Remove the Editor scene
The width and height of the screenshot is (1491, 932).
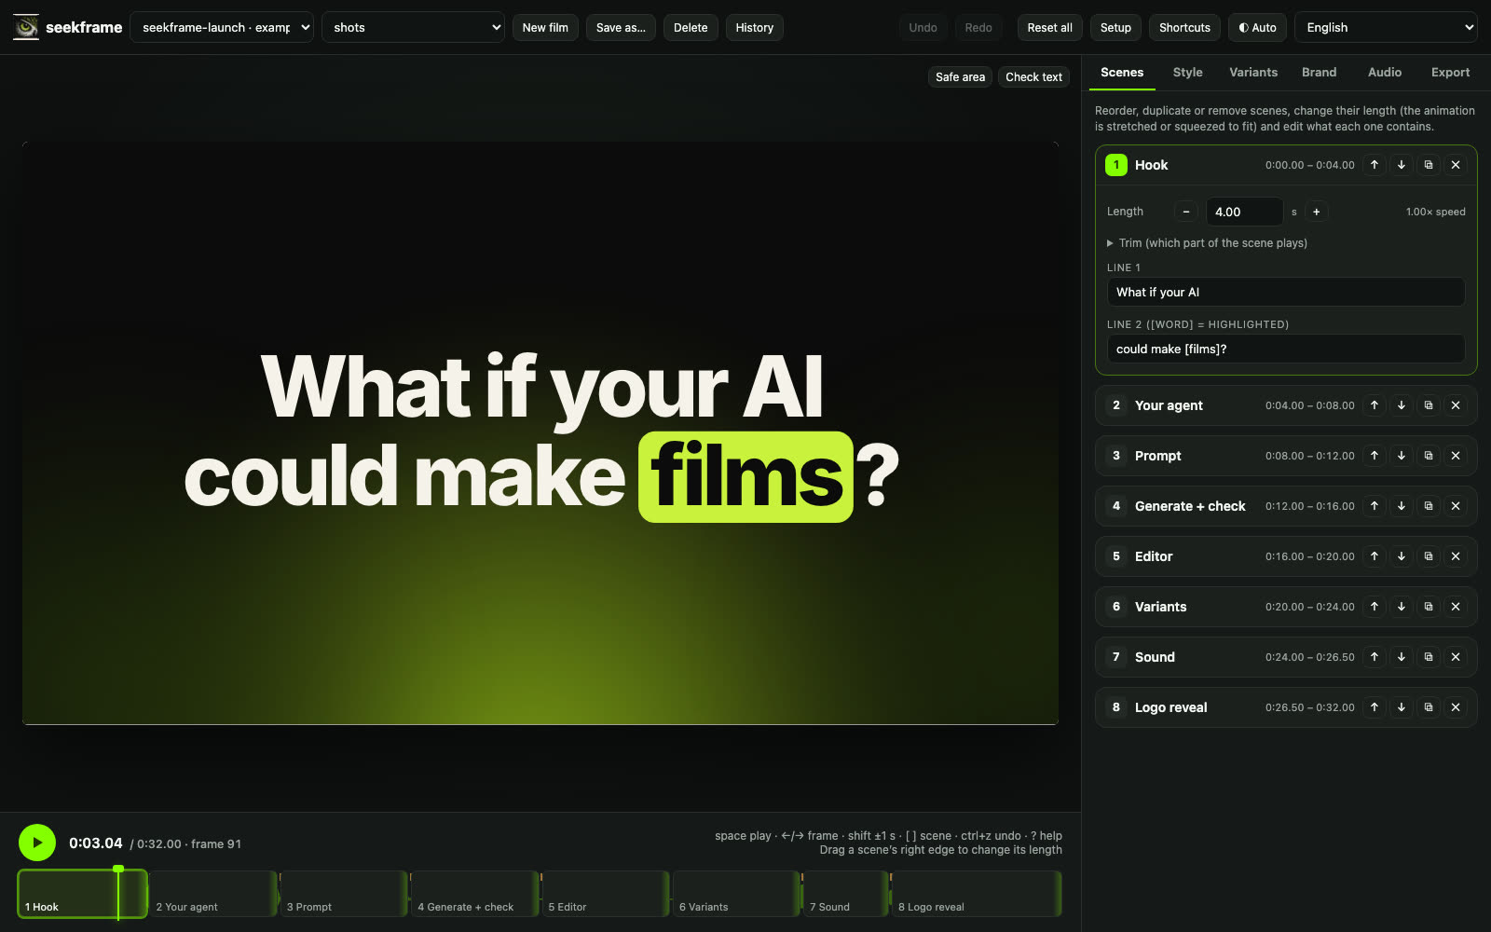pos(1456,556)
